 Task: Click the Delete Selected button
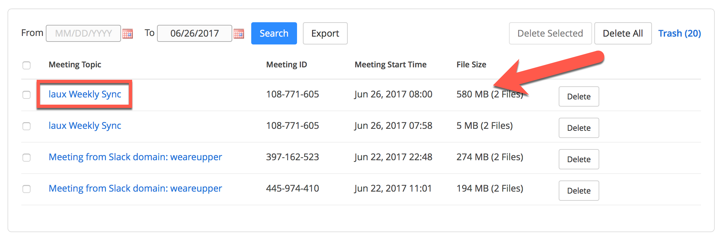pos(550,33)
